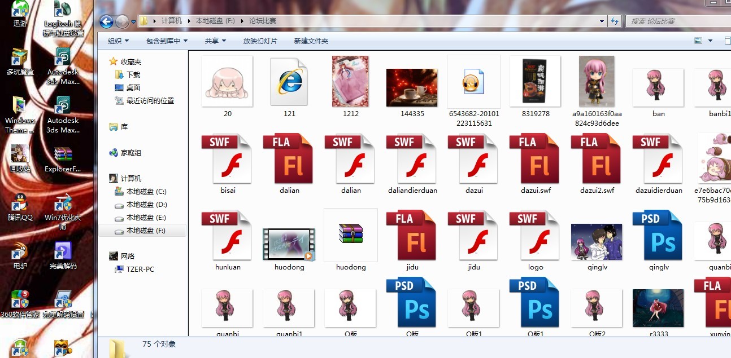This screenshot has height=358, width=731.
Task: Select the Win7优化大师 desktop shortcut
Action: click(x=63, y=212)
